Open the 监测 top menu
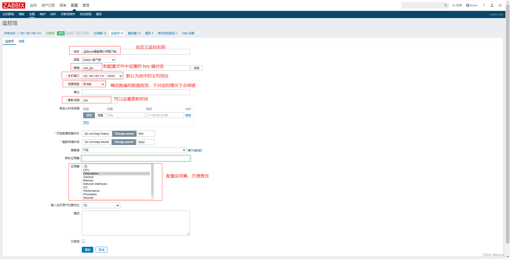Image resolution: width=510 pixels, height=259 pixels. pyautogui.click(x=33, y=5)
